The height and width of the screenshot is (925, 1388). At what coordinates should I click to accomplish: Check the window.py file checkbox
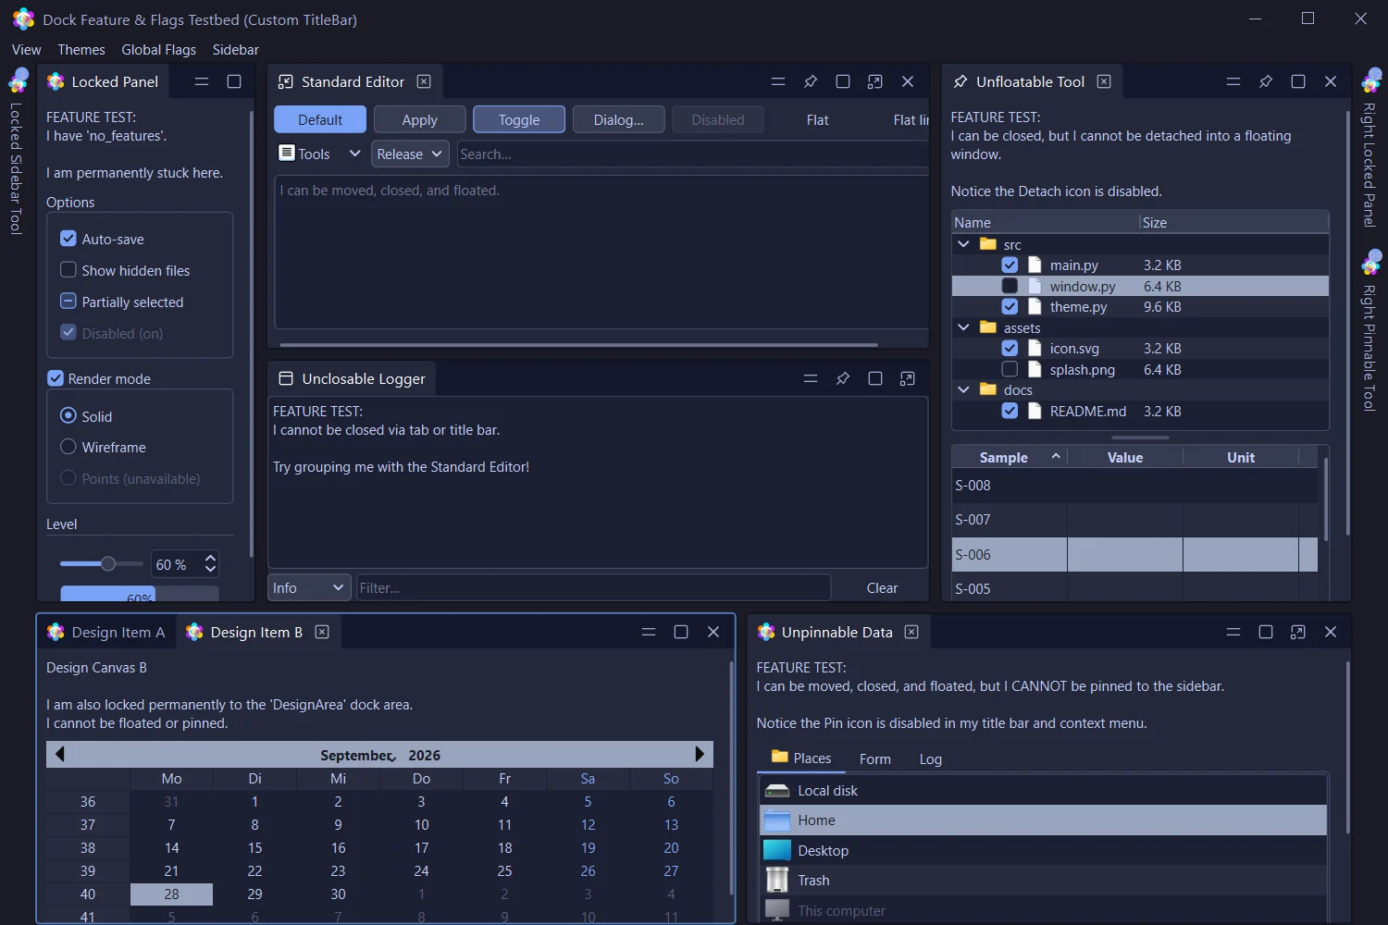point(1010,286)
